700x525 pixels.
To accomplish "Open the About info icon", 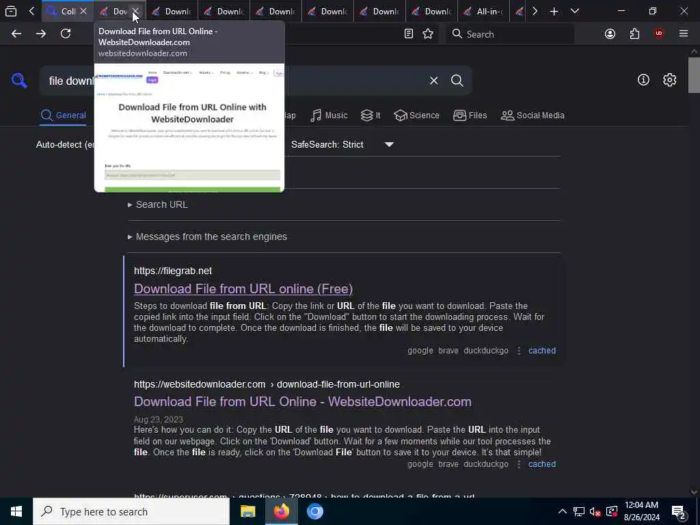I will point(643,80).
